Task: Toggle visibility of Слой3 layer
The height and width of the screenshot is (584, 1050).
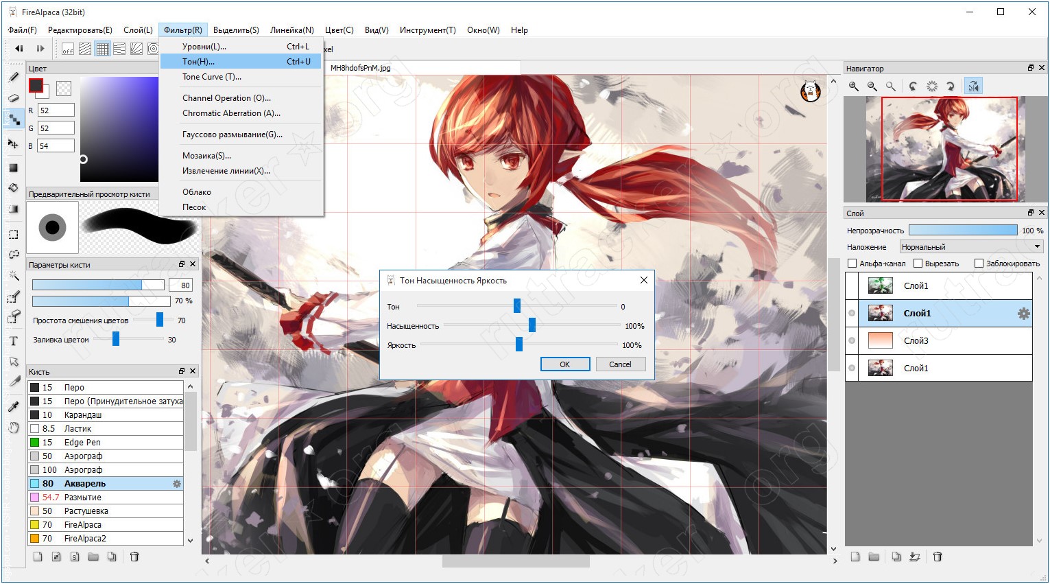Action: click(852, 341)
